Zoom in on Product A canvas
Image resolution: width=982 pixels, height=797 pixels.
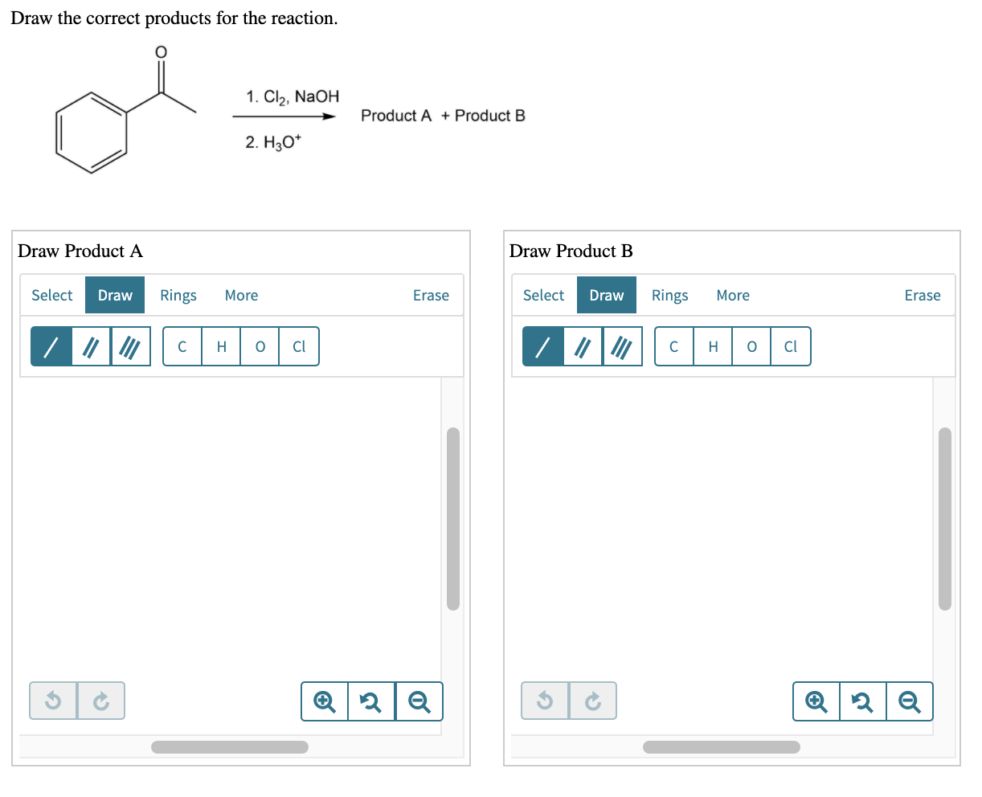click(x=325, y=701)
